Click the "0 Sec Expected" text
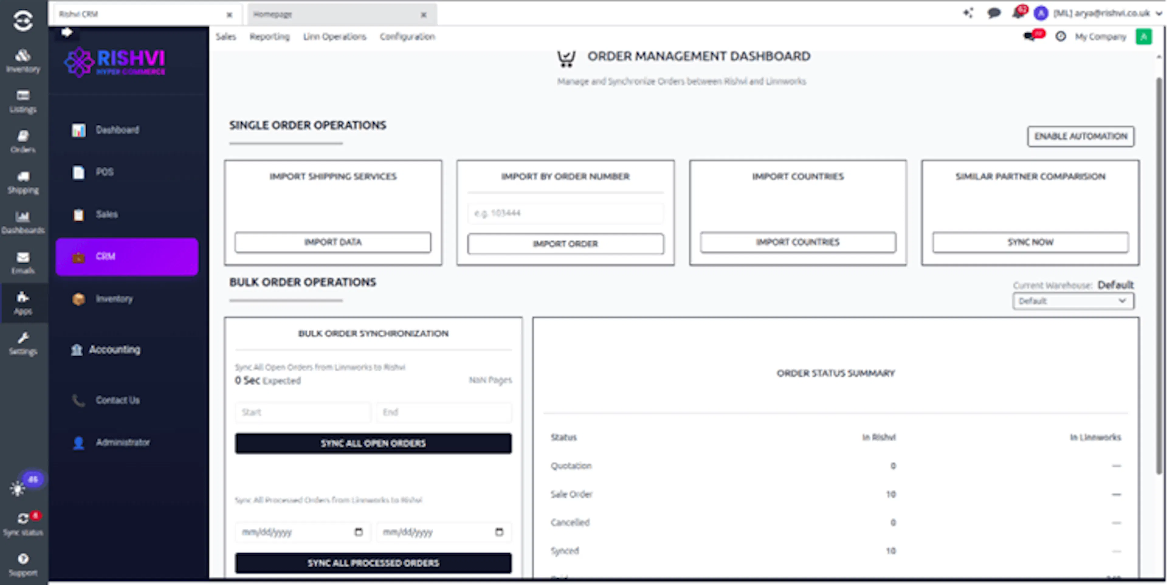 point(268,381)
